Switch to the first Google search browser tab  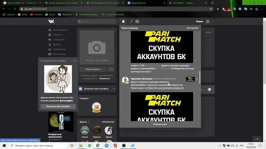click(22, 3)
